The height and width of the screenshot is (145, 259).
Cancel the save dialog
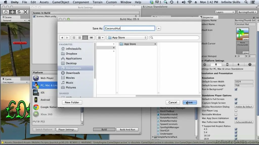[x=172, y=102]
